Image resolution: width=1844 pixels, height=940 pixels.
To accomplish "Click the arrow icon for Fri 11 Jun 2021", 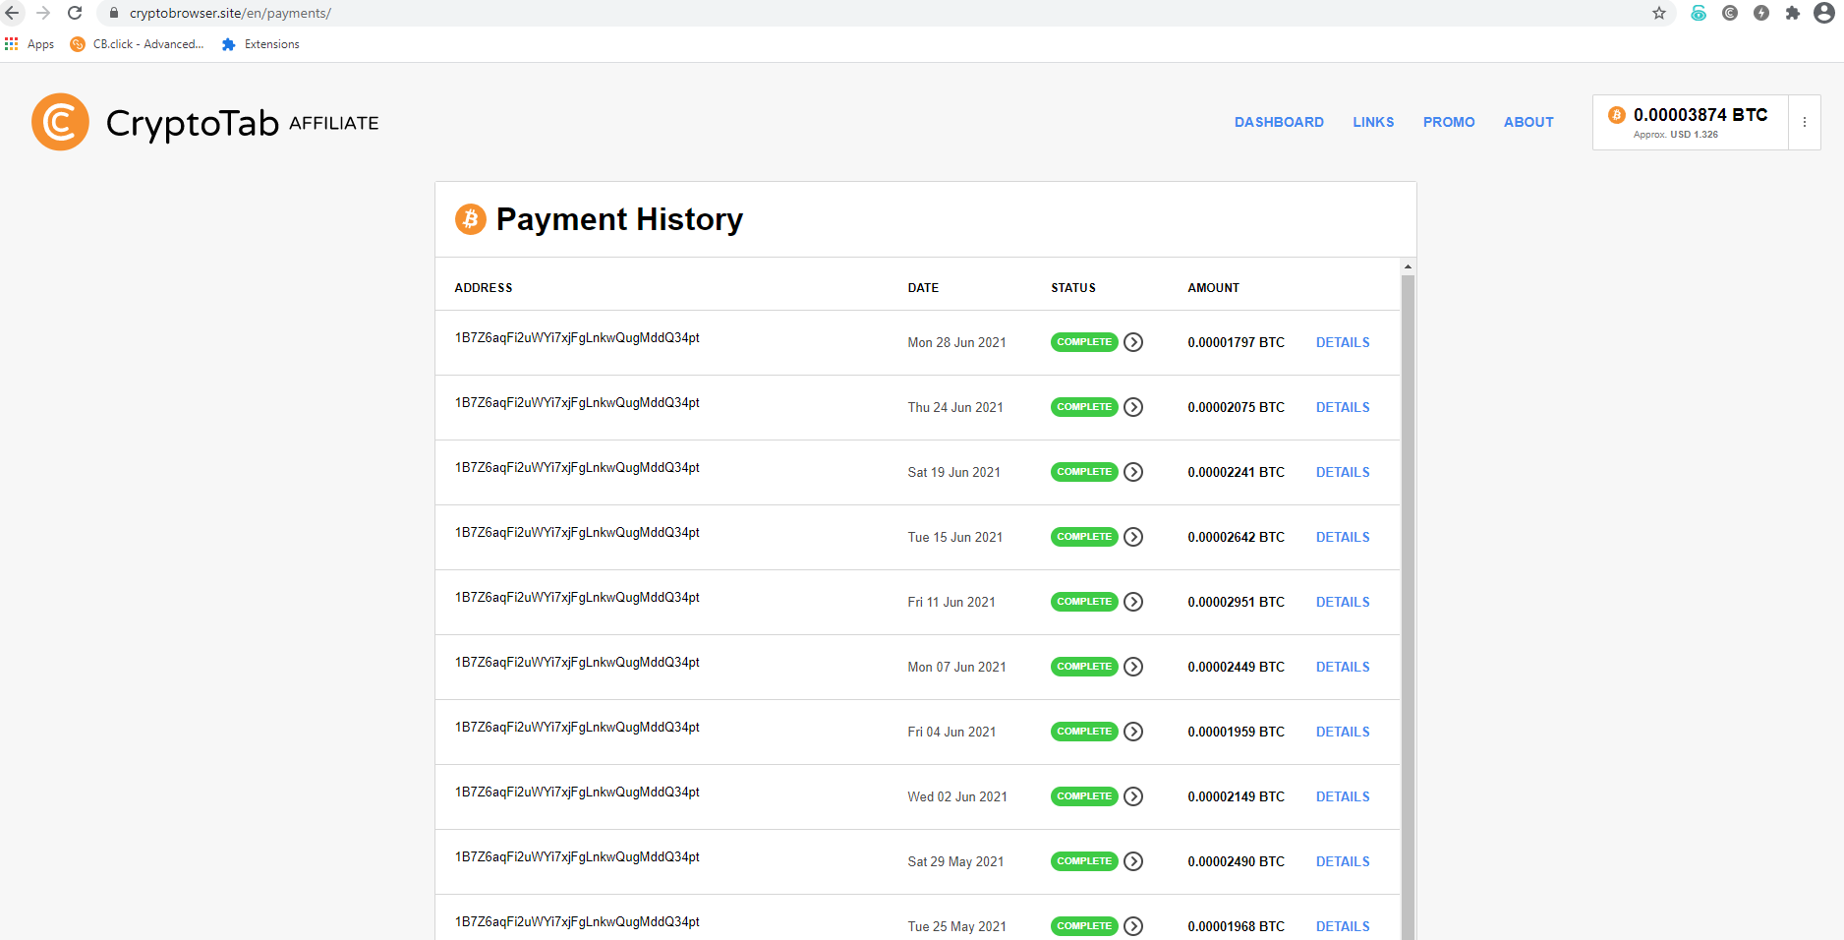I will click(x=1133, y=602).
